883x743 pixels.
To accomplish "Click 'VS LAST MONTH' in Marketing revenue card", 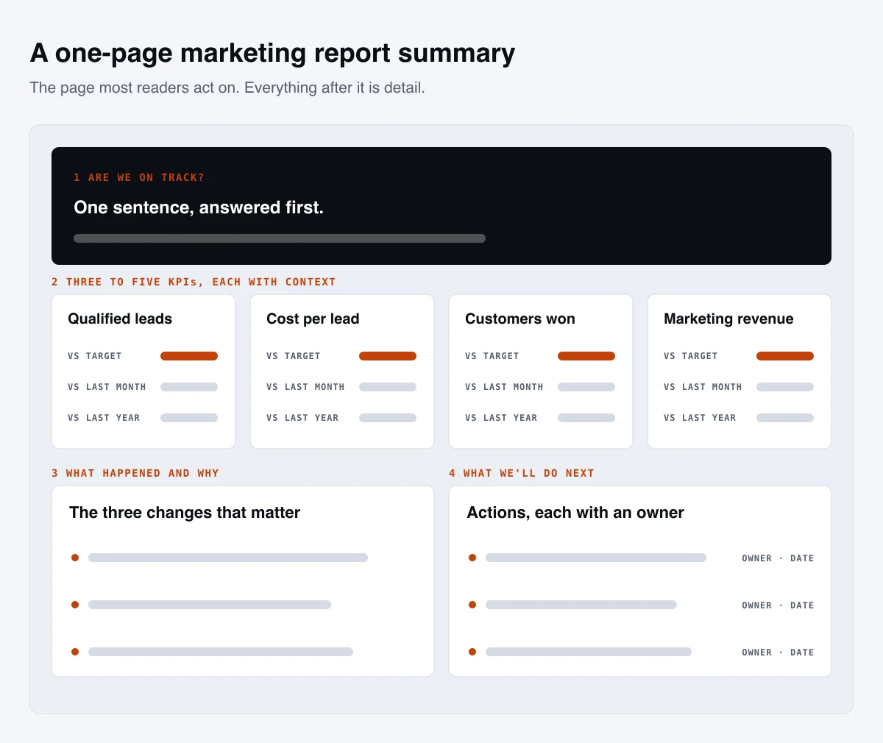I will [703, 387].
